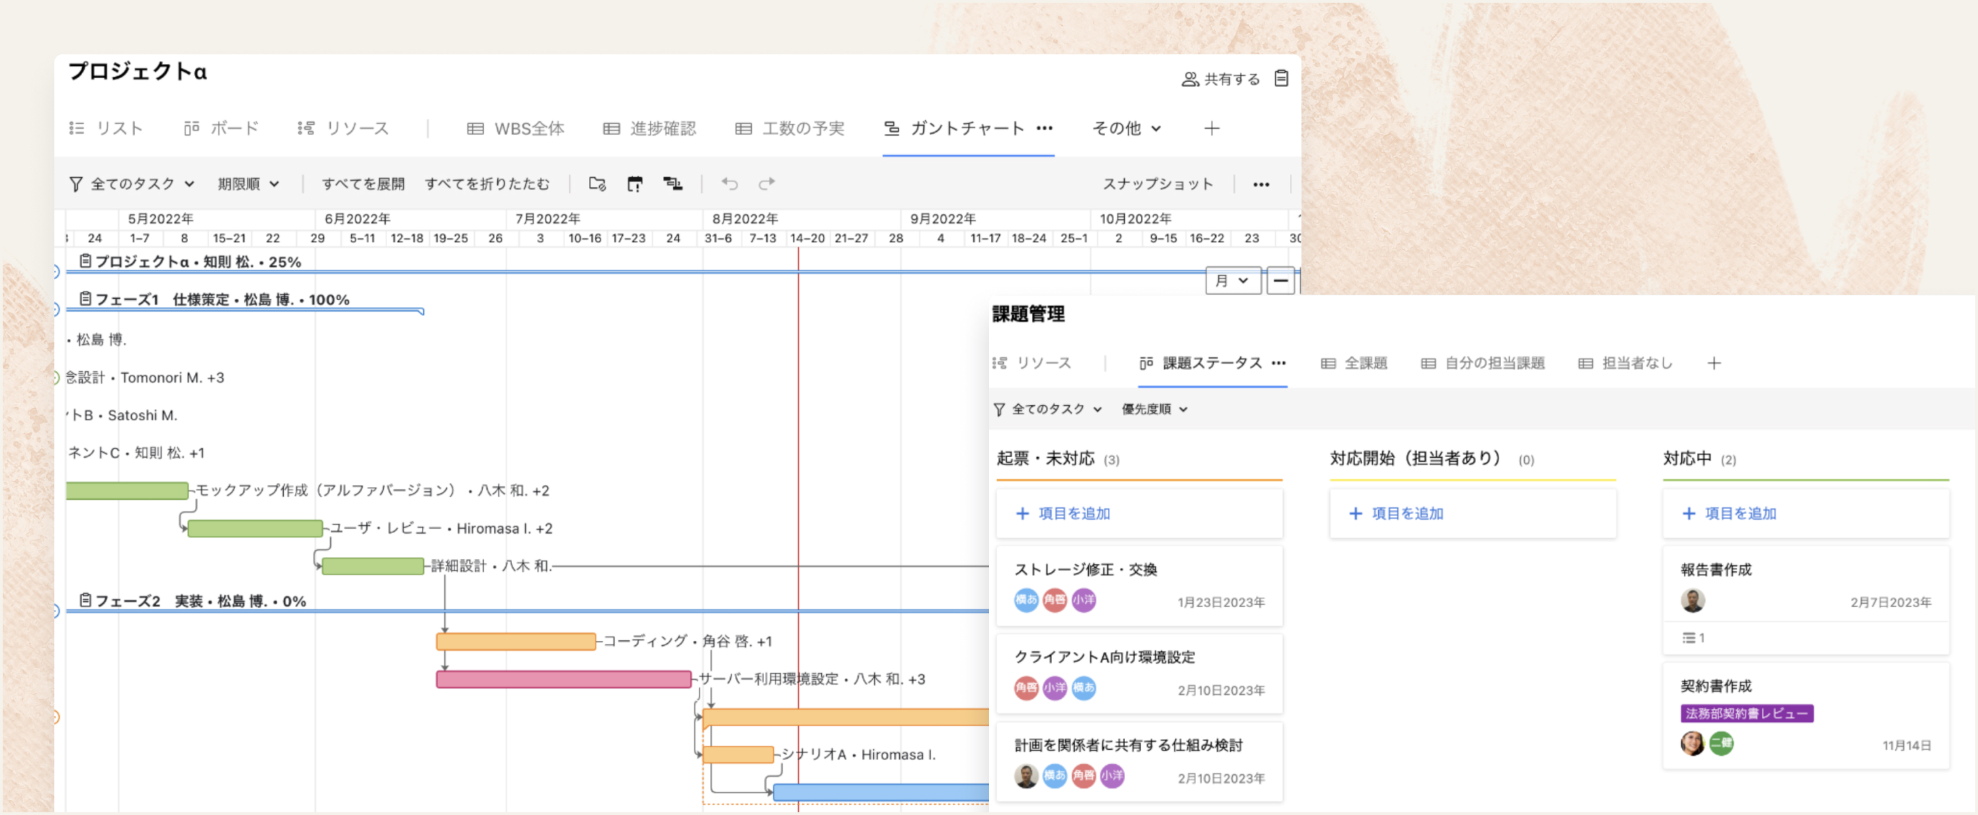Select the プロジェクトα summary row
This screenshot has width=1978, height=815.
[x=190, y=261]
